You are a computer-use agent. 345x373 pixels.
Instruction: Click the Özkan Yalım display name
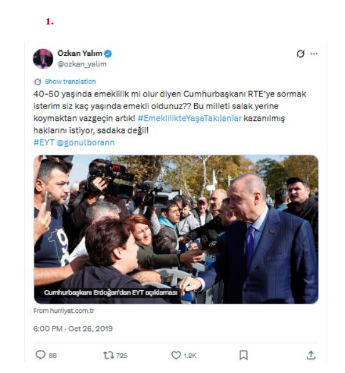point(80,53)
